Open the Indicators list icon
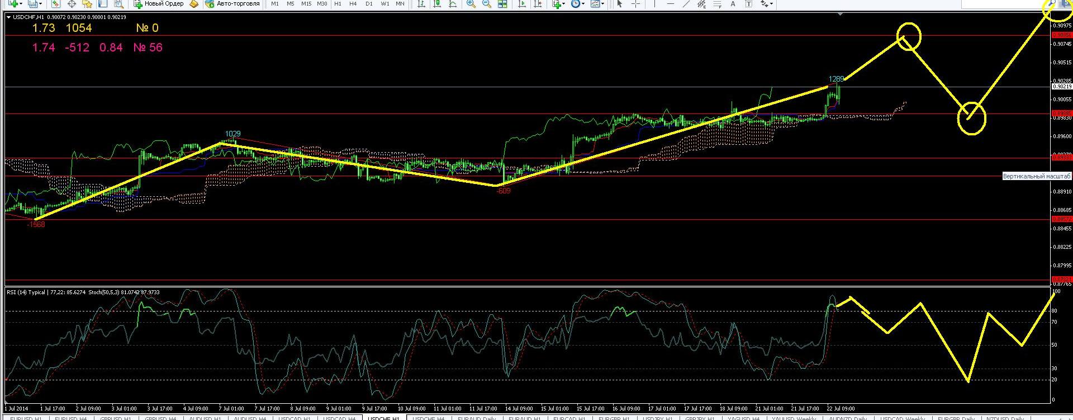Screen dimensions: 1073x420 click(x=557, y=4)
